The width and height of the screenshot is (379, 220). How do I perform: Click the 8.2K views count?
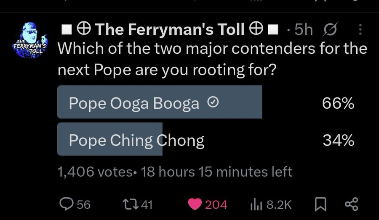pyautogui.click(x=279, y=204)
